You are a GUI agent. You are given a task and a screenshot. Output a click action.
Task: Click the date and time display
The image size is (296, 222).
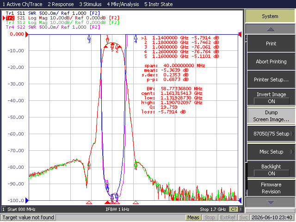[272, 218]
